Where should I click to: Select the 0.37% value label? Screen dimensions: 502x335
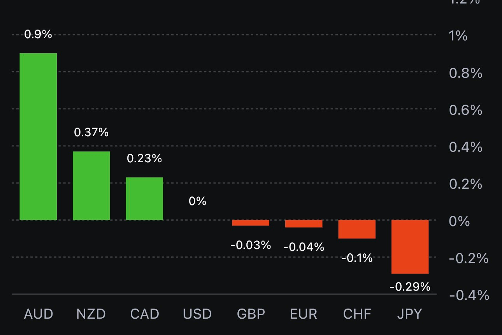91,132
